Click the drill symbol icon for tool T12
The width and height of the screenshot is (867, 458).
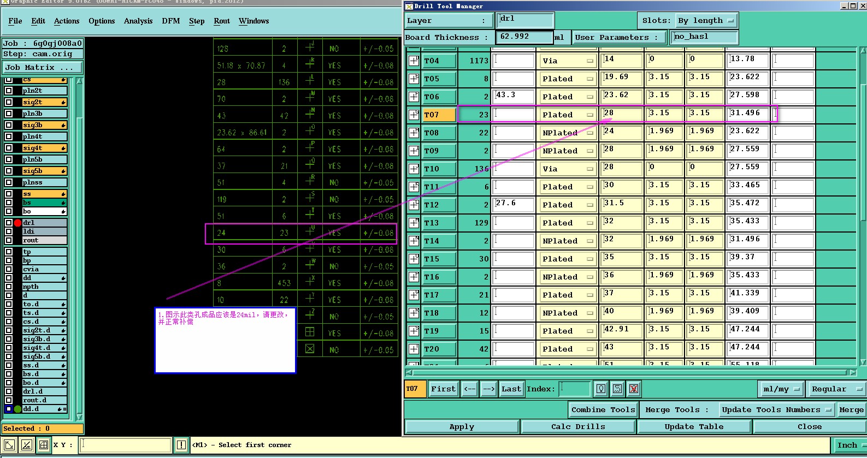tap(414, 205)
